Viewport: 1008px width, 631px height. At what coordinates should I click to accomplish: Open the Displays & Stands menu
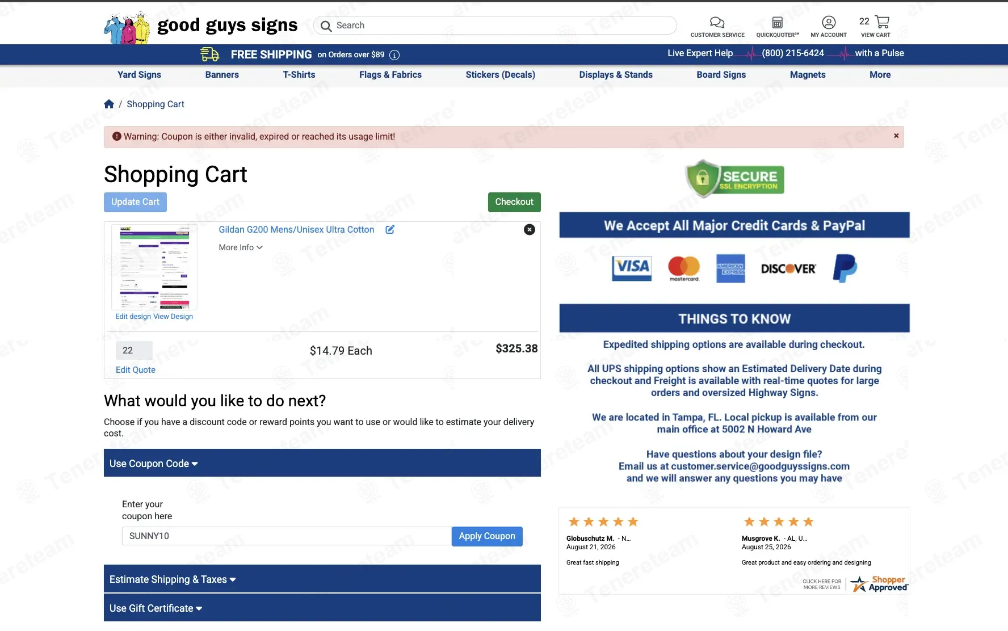(x=616, y=75)
